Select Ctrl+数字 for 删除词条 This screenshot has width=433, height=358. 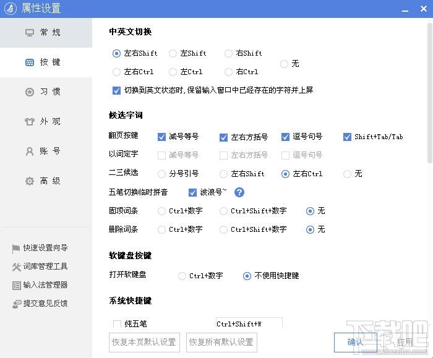tap(161, 229)
